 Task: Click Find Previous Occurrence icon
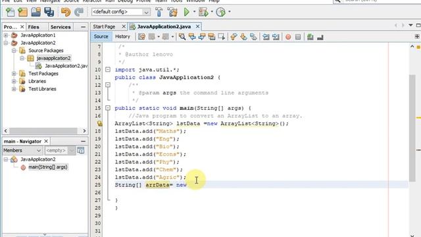tap(192, 37)
